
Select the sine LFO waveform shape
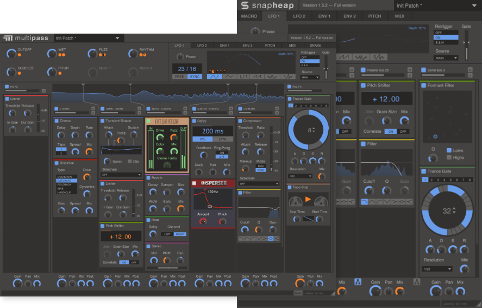(215, 76)
